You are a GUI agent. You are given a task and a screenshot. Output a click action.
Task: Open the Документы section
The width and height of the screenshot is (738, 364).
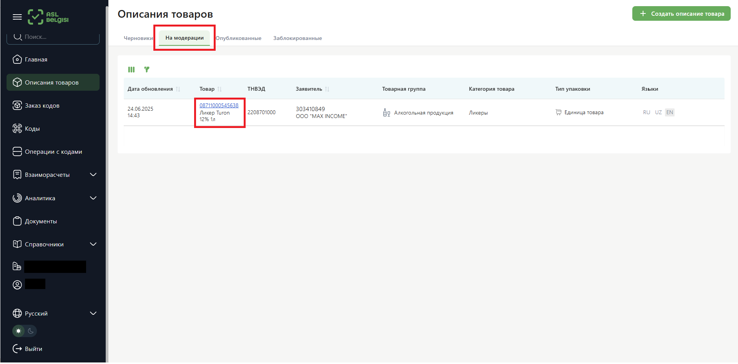tap(41, 221)
